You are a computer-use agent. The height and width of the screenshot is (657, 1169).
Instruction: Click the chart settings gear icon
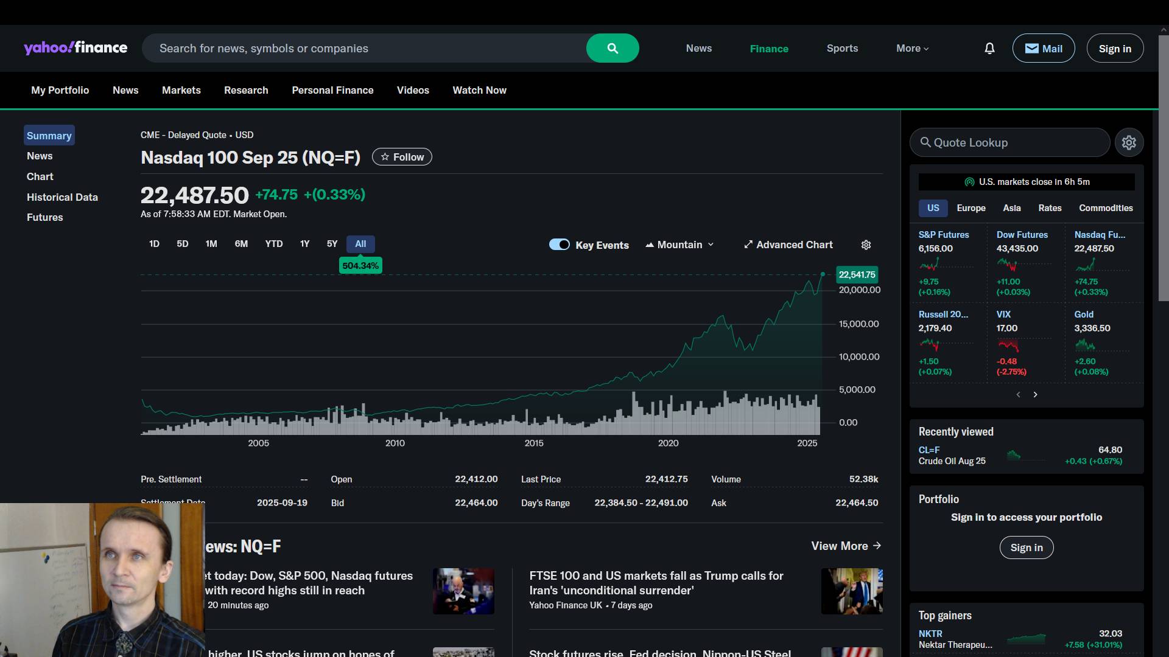tap(866, 245)
